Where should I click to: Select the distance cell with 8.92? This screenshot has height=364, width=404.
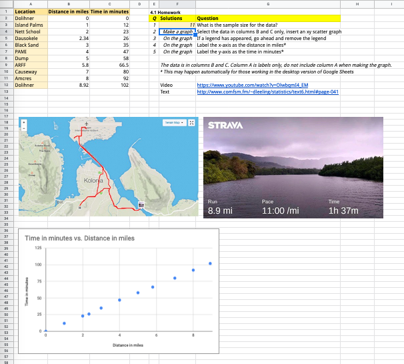coord(69,85)
